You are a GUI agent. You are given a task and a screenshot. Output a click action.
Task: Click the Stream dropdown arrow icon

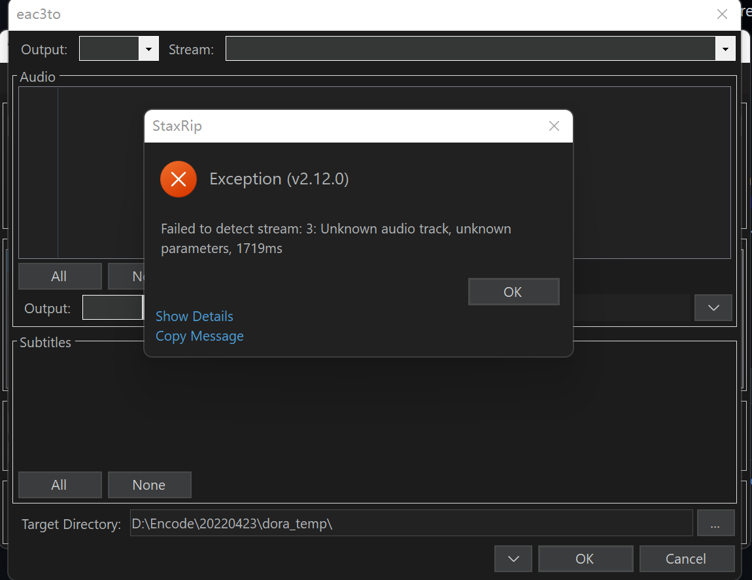pos(725,48)
